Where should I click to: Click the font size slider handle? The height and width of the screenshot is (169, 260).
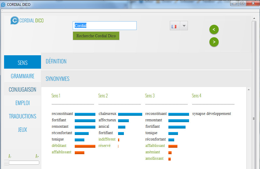[7, 163]
